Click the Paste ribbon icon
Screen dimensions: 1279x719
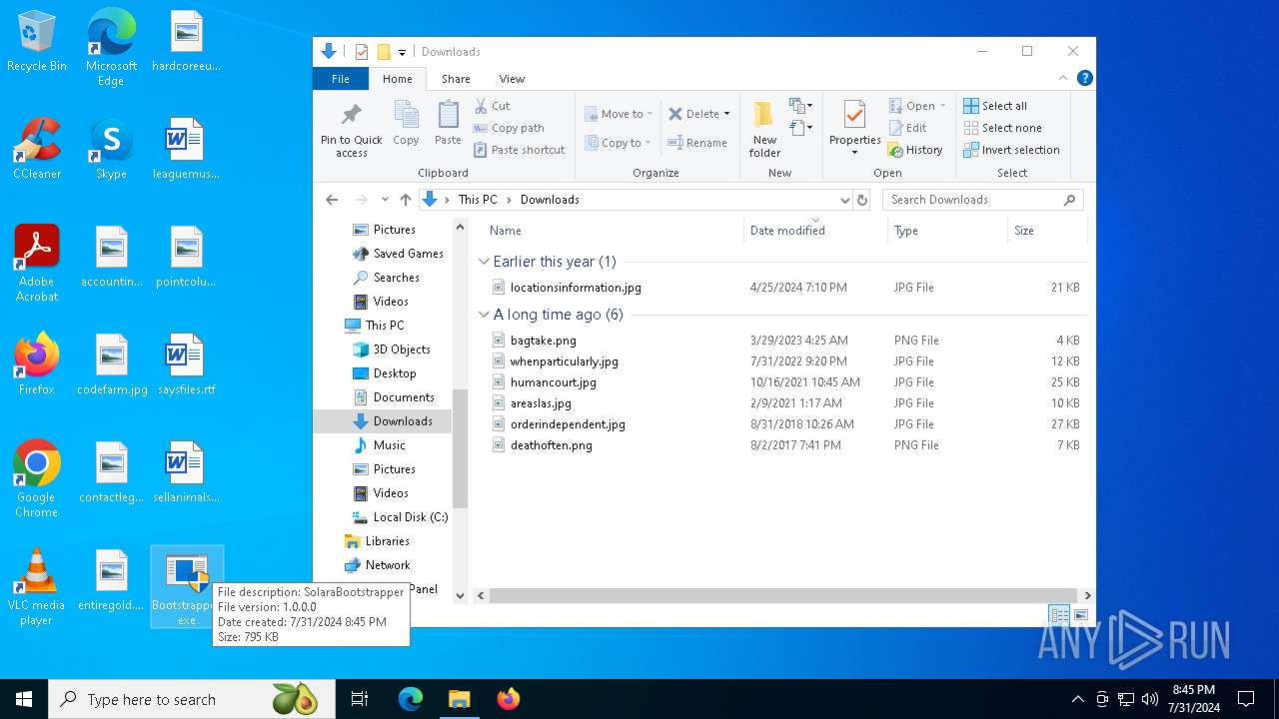pos(448,124)
